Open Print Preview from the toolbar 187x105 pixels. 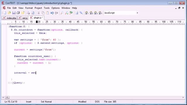pos(33,13)
